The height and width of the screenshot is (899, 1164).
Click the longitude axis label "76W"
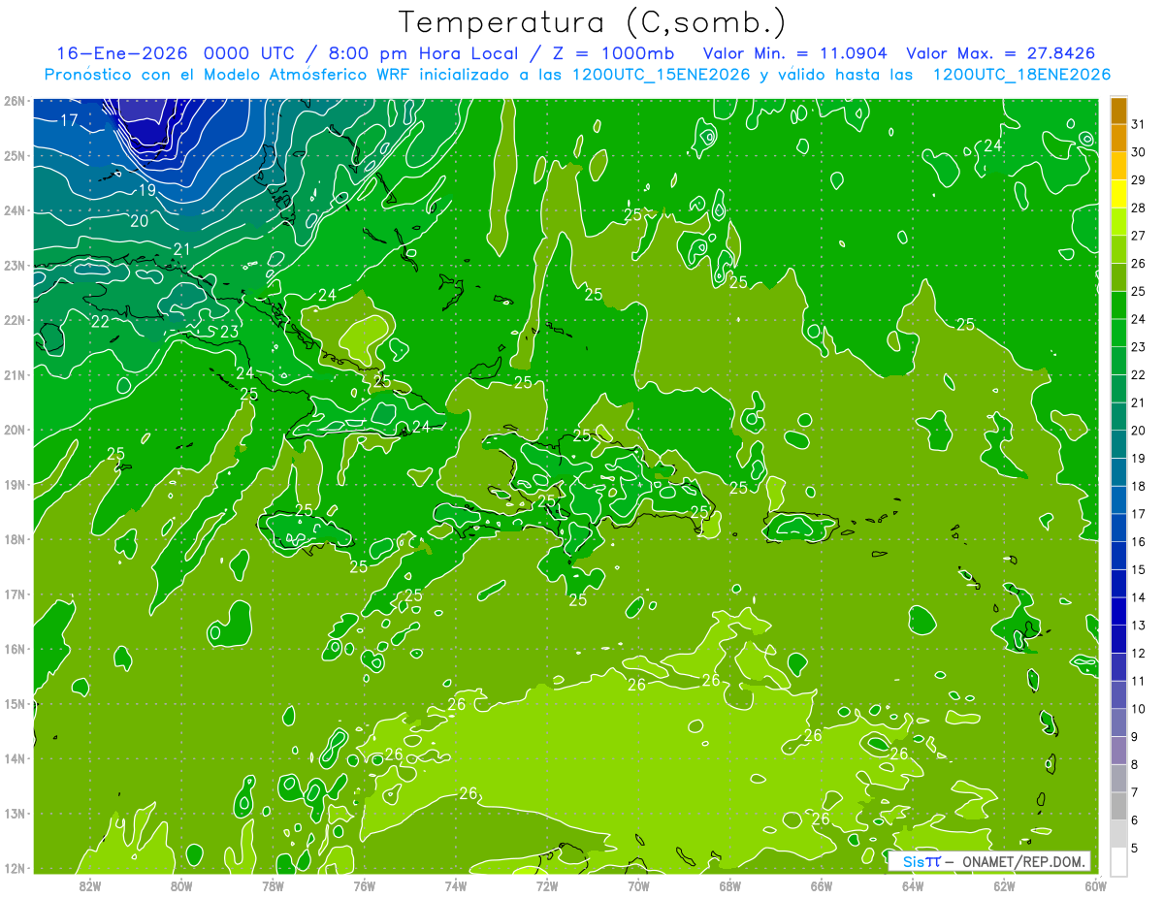pyautogui.click(x=364, y=885)
